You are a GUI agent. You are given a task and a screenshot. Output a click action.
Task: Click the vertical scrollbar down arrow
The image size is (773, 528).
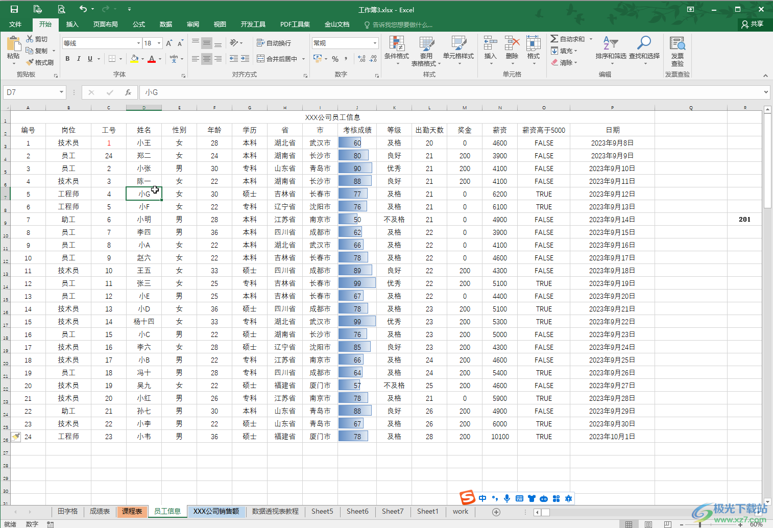pyautogui.click(x=767, y=502)
